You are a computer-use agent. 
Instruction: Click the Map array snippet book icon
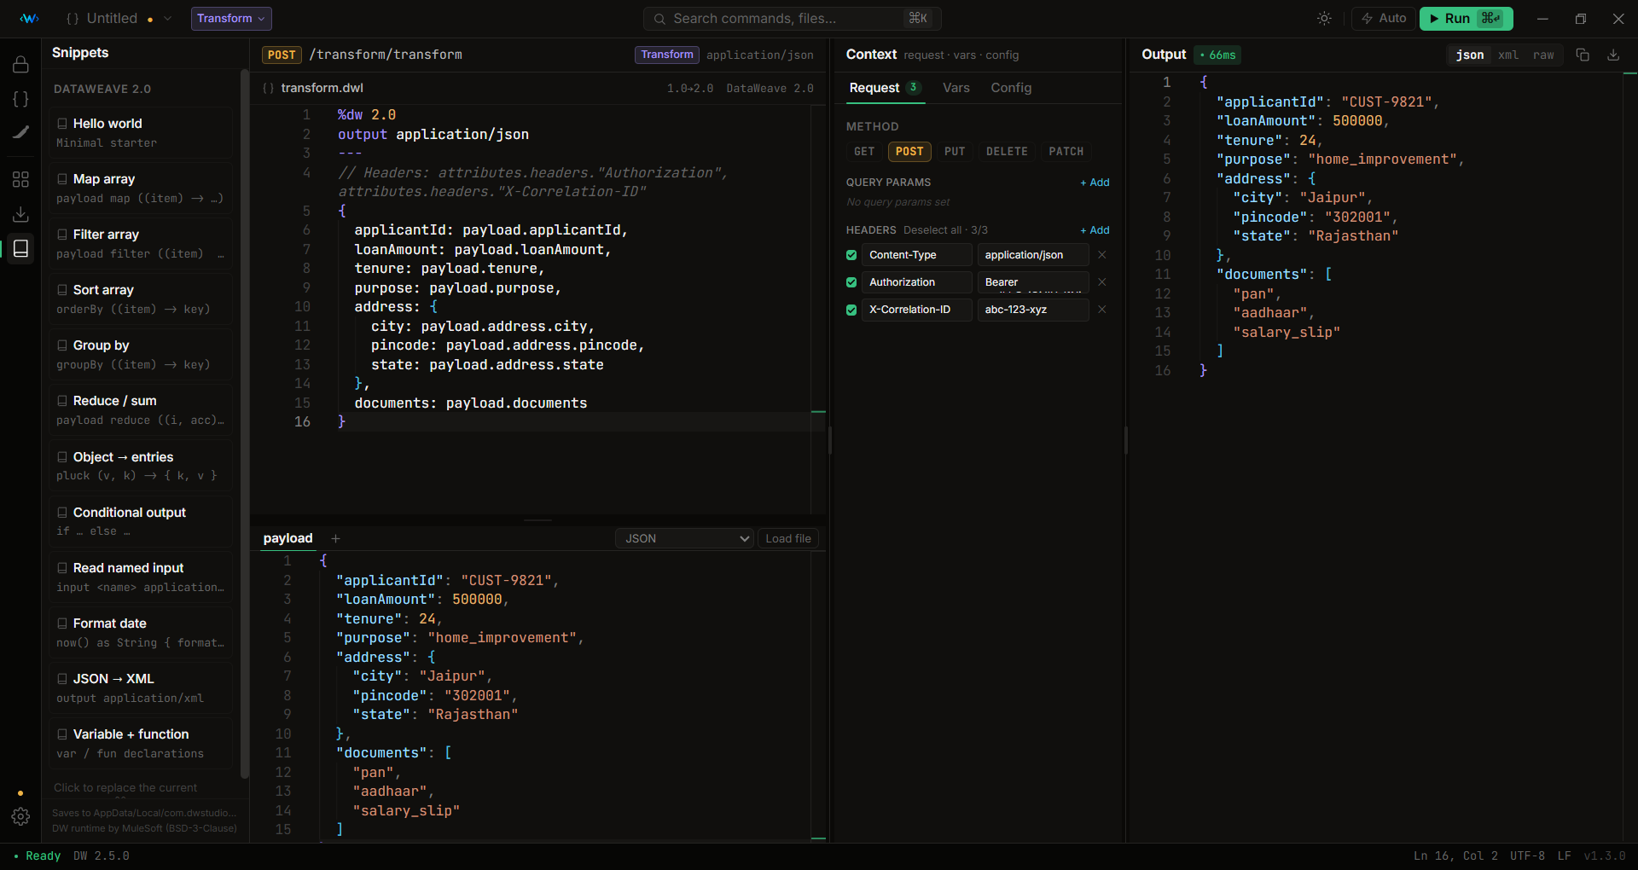pyautogui.click(x=62, y=179)
